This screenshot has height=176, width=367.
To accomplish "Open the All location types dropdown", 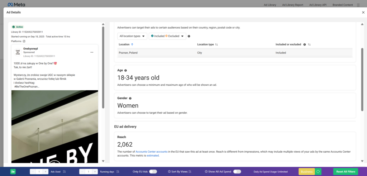I will click(132, 36).
